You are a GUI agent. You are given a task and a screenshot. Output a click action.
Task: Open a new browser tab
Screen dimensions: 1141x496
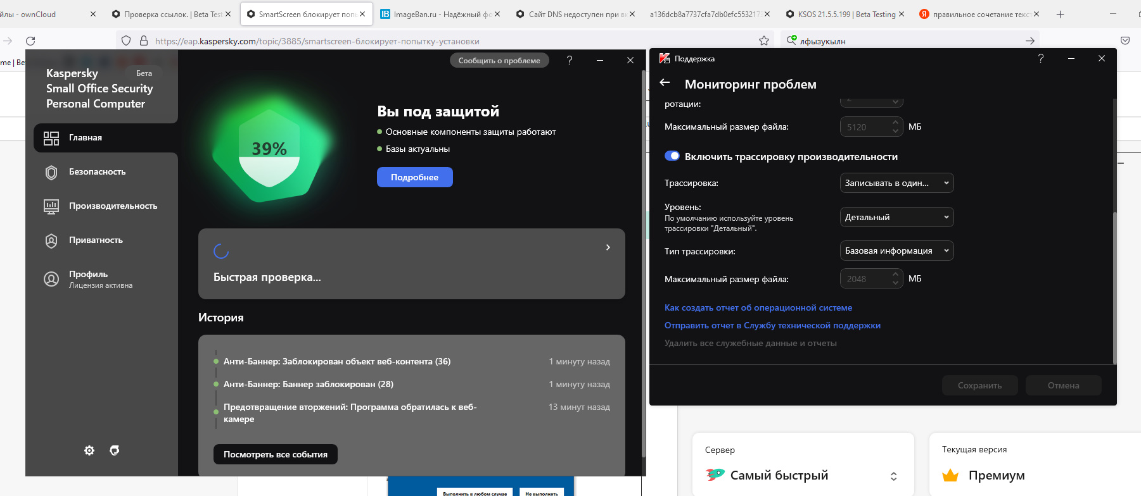(x=1061, y=14)
